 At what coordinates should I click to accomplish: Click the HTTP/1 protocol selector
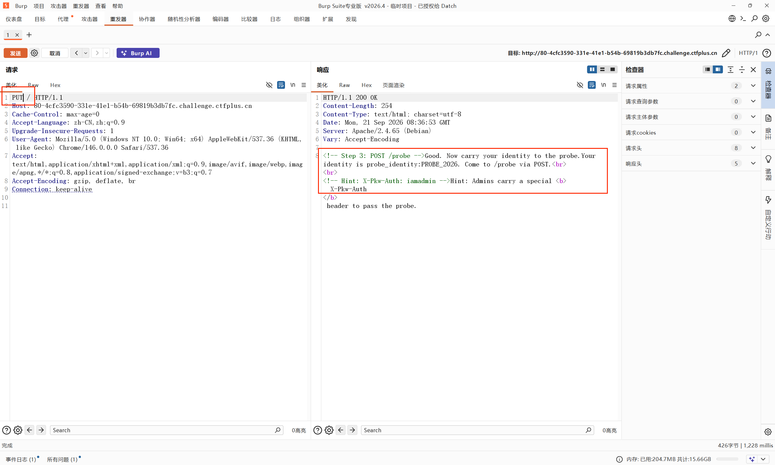click(748, 53)
